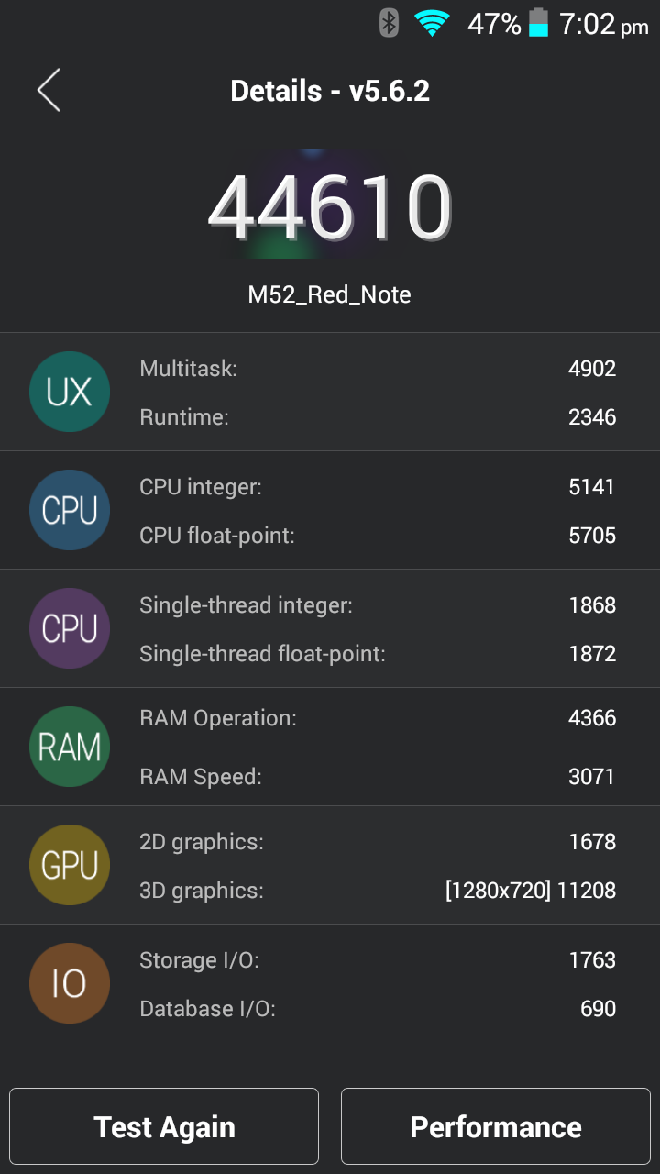Tap the purple CPU single-thread icon

pyautogui.click(x=70, y=628)
